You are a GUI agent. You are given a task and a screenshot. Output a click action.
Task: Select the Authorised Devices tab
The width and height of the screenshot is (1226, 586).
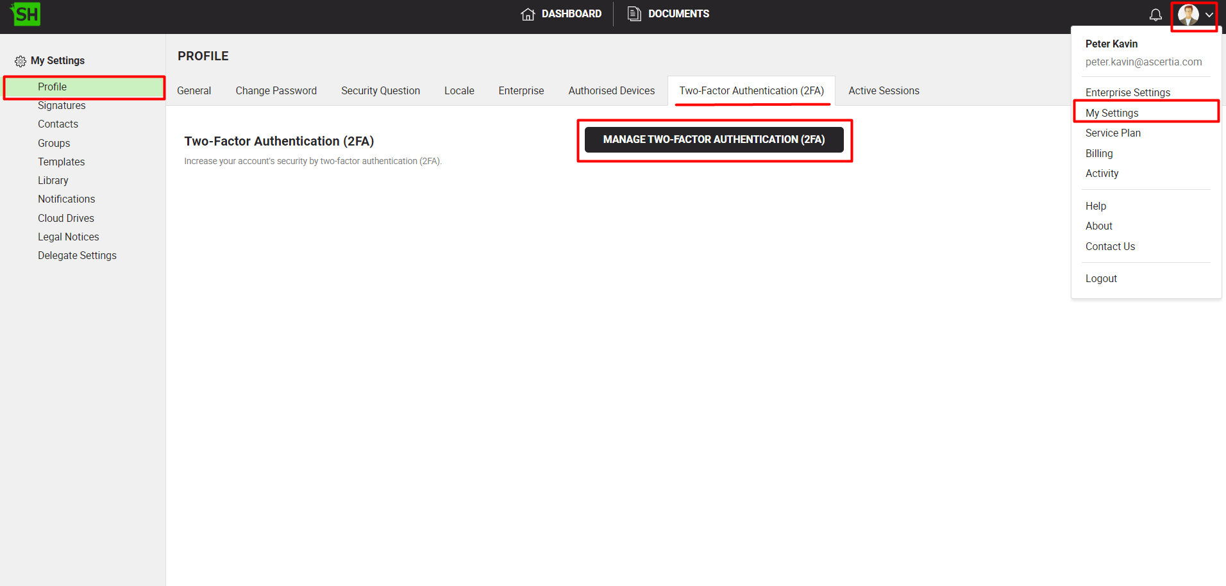pos(611,91)
